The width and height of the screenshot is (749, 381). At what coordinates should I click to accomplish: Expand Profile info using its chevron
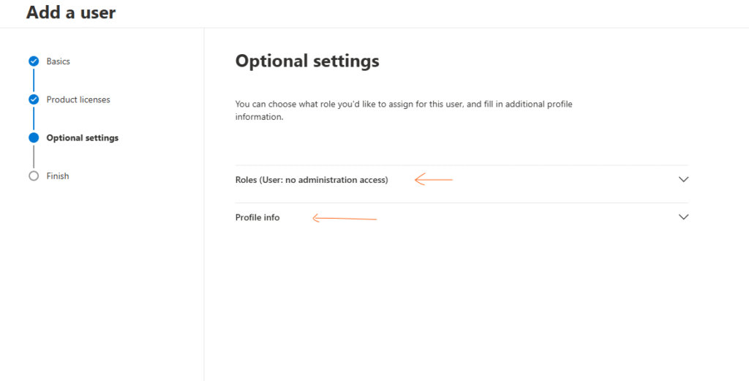684,217
